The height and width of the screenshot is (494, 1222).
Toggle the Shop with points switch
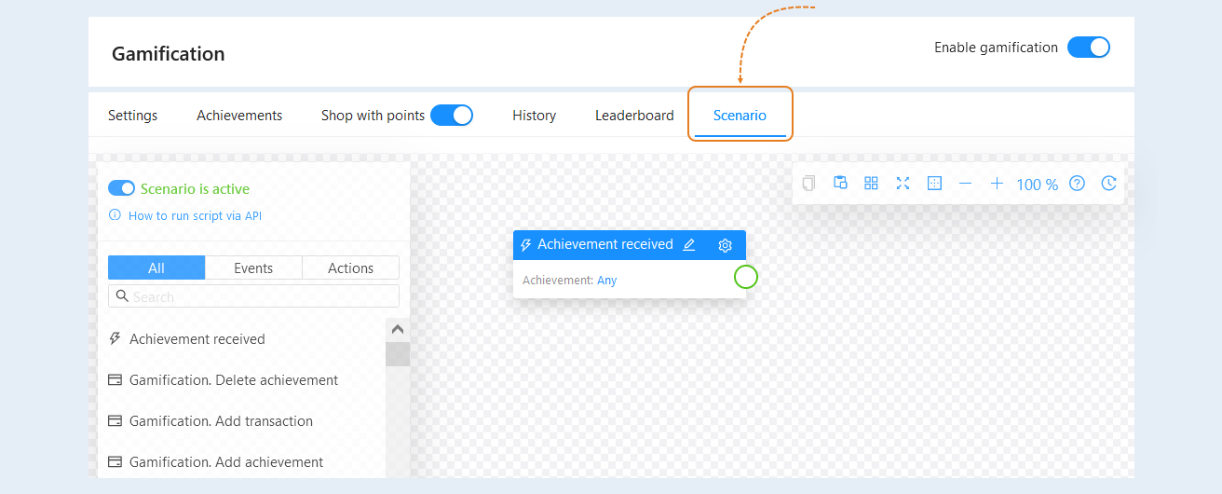point(452,116)
